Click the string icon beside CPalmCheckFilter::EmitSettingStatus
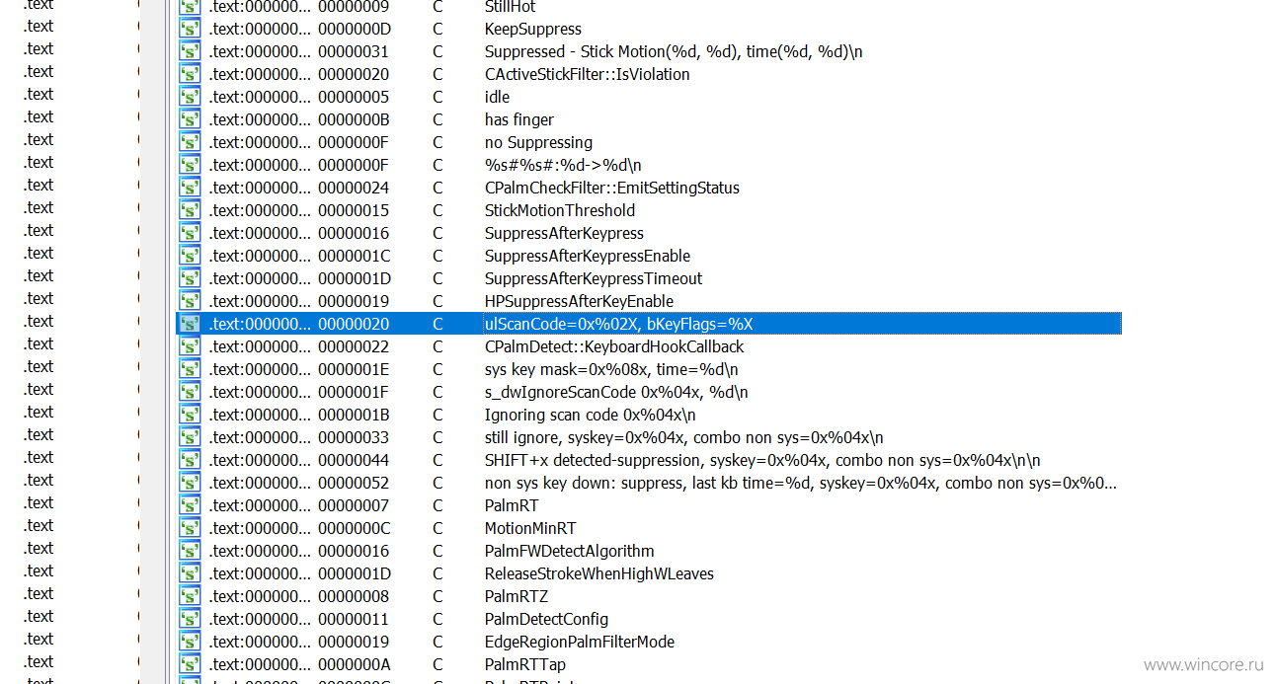 point(189,188)
